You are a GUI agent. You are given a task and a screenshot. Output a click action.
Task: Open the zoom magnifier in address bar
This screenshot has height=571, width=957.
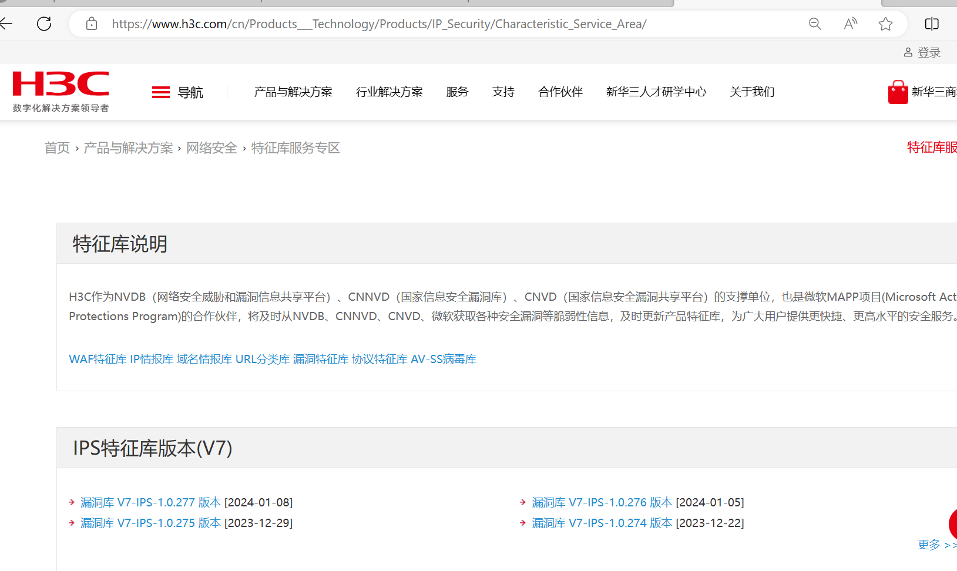(815, 23)
